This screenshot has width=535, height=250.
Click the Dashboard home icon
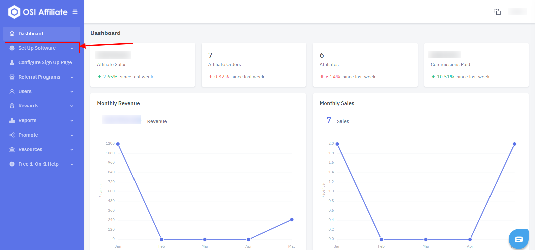pos(12,34)
